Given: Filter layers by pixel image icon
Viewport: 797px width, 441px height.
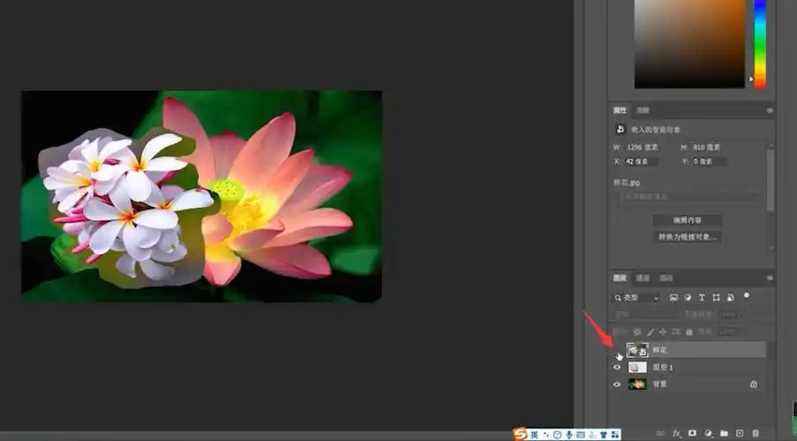Looking at the screenshot, I should tap(673, 298).
